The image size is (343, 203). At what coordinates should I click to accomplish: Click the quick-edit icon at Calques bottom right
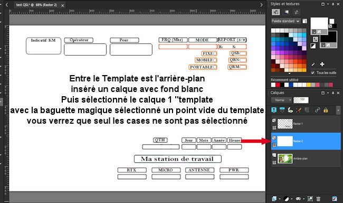coord(335,199)
